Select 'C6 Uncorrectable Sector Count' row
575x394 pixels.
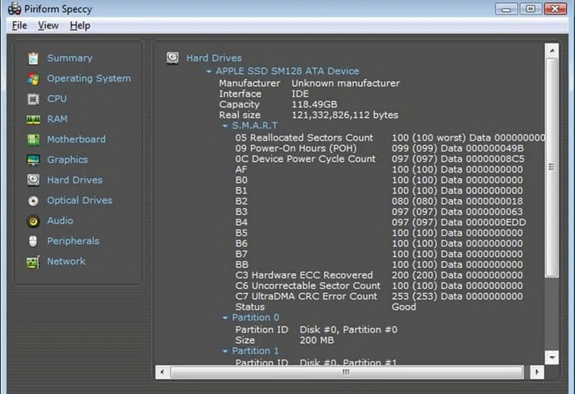click(379, 285)
